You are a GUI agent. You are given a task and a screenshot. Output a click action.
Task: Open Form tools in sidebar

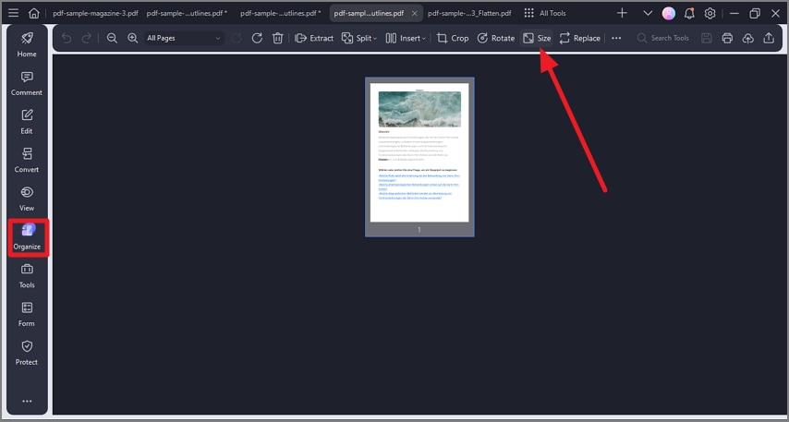coord(27,314)
